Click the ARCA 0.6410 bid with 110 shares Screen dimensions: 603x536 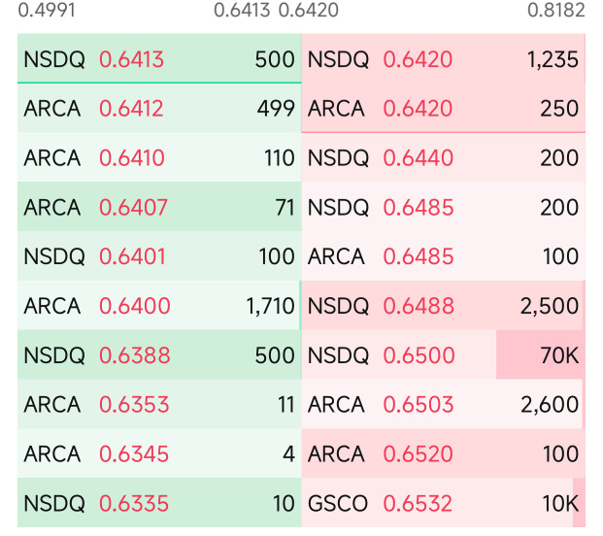159,157
